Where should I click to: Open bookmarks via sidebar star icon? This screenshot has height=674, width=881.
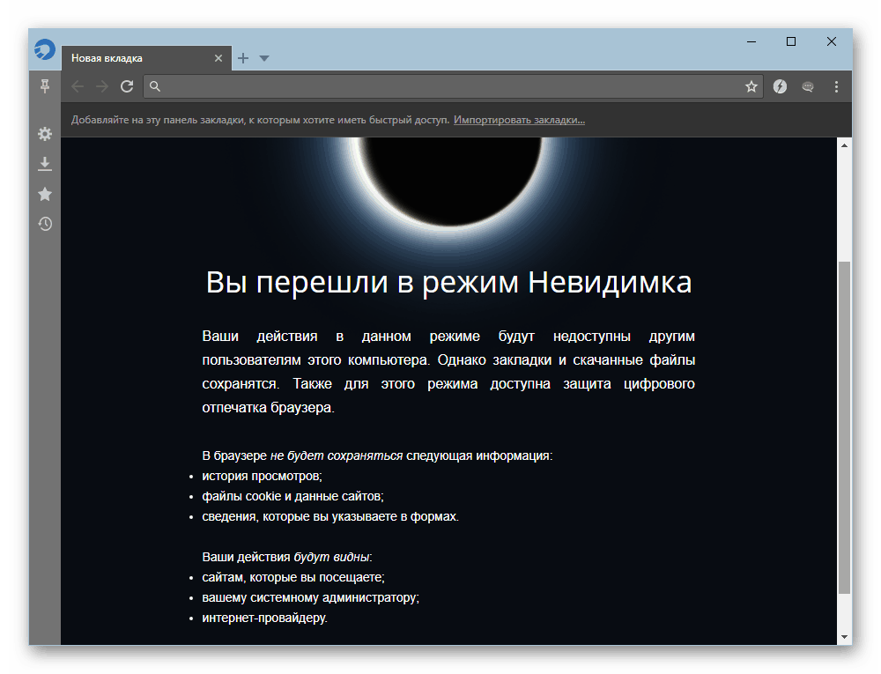tap(45, 194)
